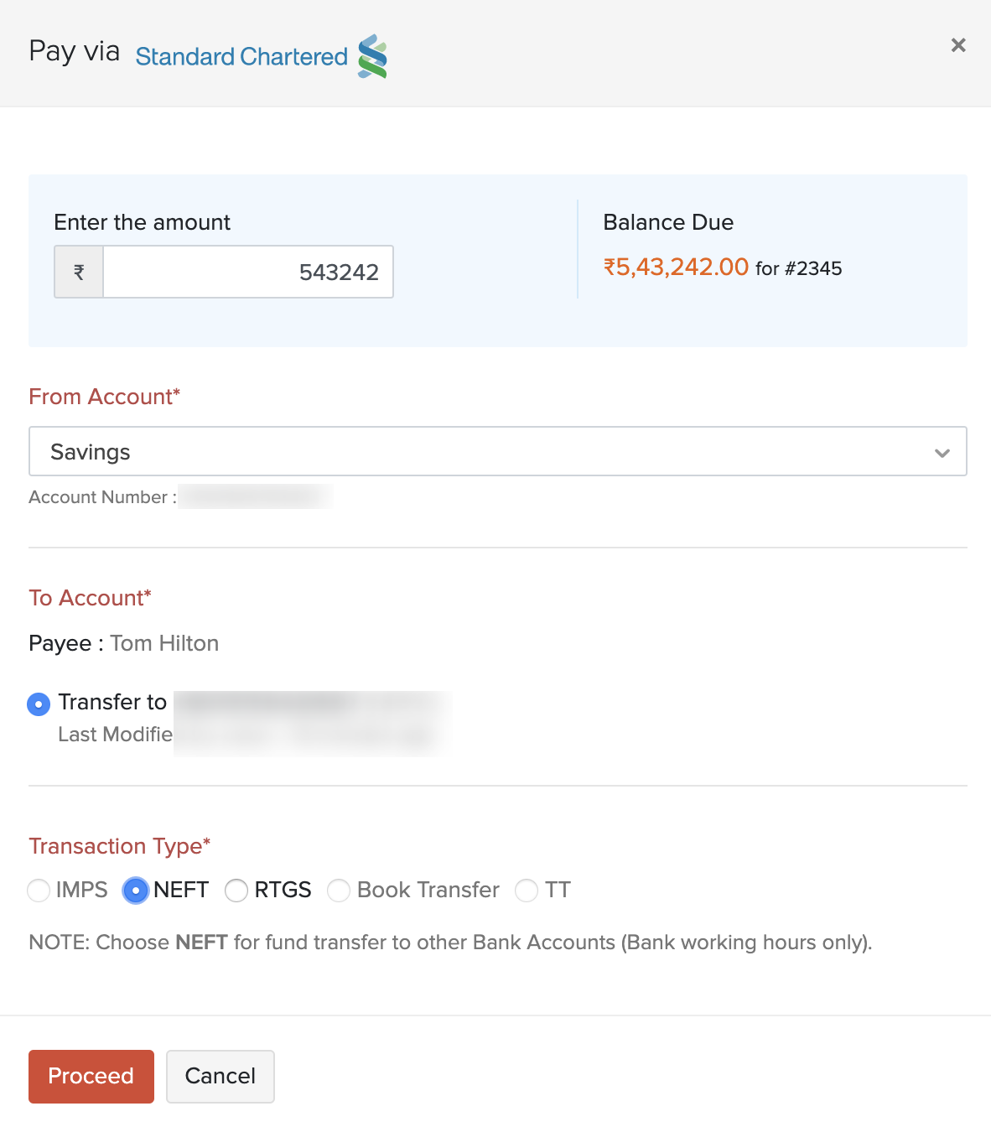This screenshot has width=991, height=1127.
Task: Click the Balance Due amount
Action: point(675,267)
